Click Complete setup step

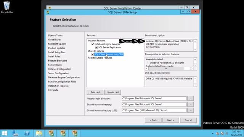(53, 90)
